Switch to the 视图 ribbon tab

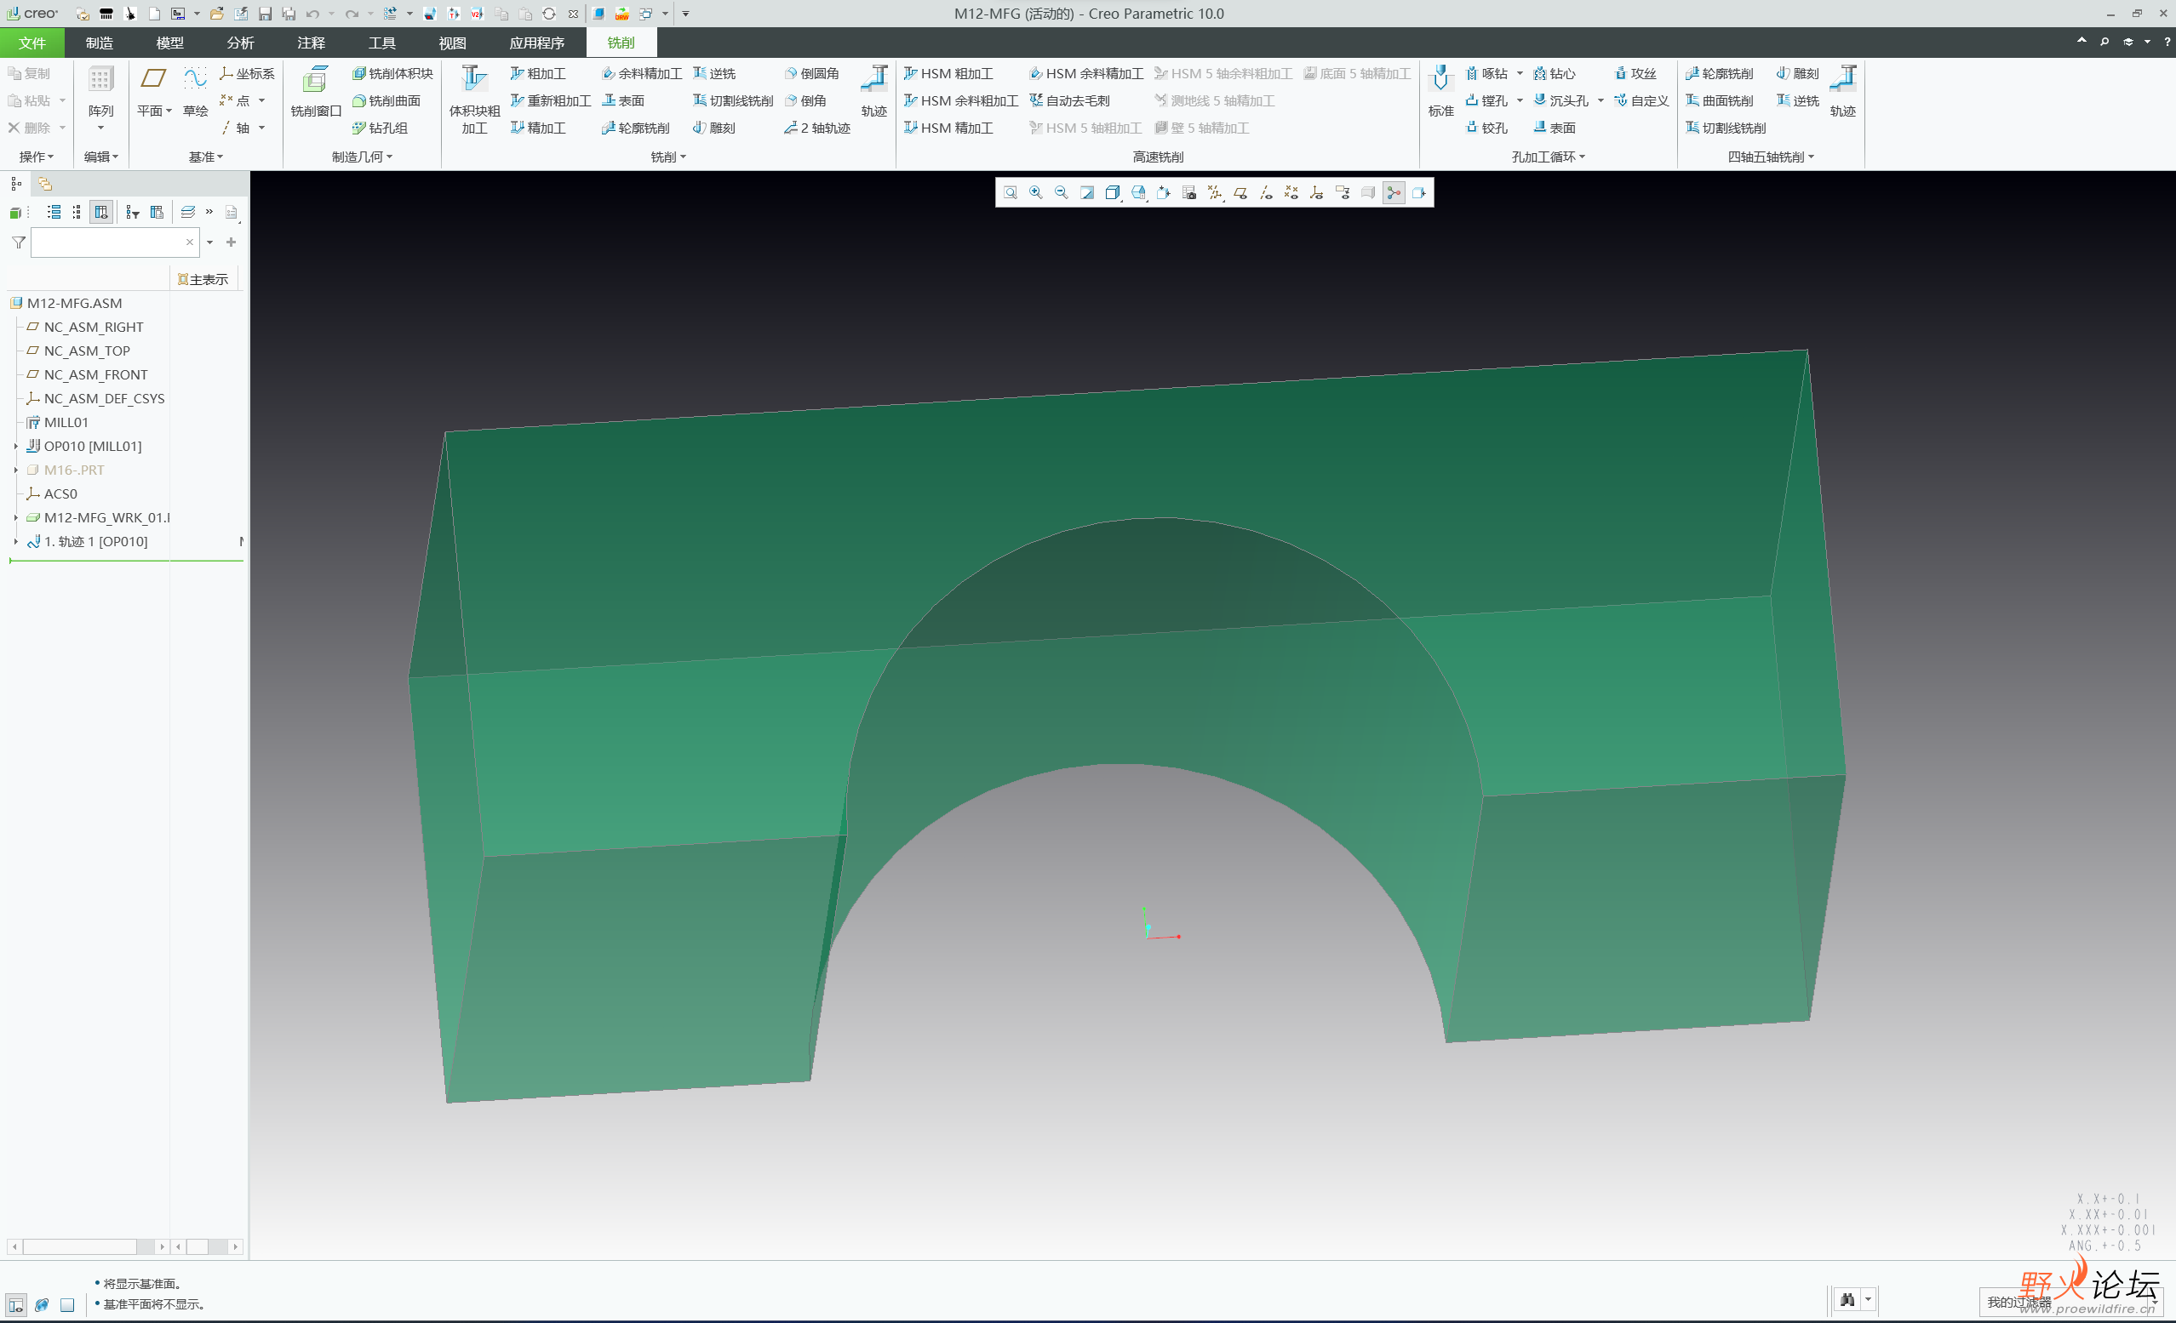point(452,43)
